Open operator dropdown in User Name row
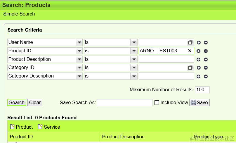This screenshot has width=236, height=143. 134,42
